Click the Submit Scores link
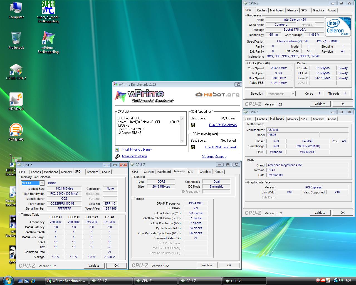 pyautogui.click(x=214, y=156)
